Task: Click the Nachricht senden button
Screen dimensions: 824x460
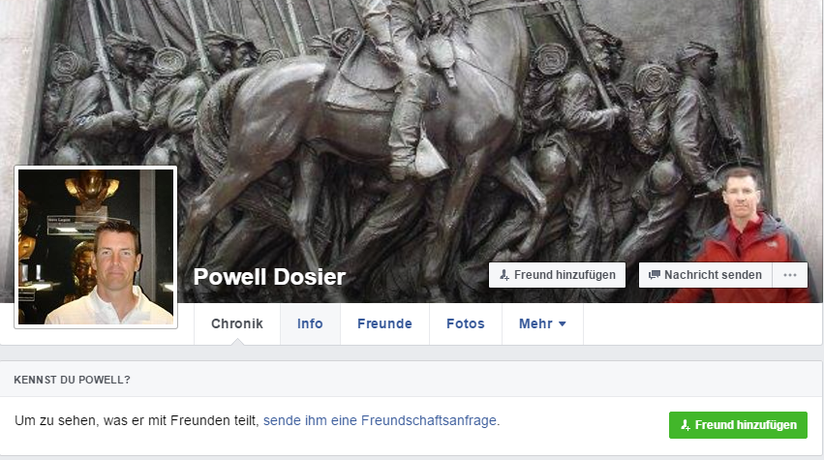Action: pos(705,275)
